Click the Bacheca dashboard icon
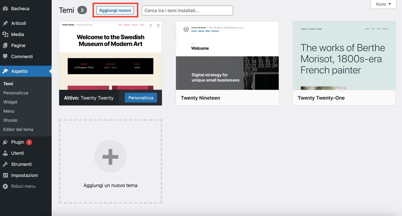 (x=5, y=9)
